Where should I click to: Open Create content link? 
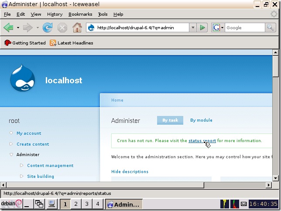(33, 144)
